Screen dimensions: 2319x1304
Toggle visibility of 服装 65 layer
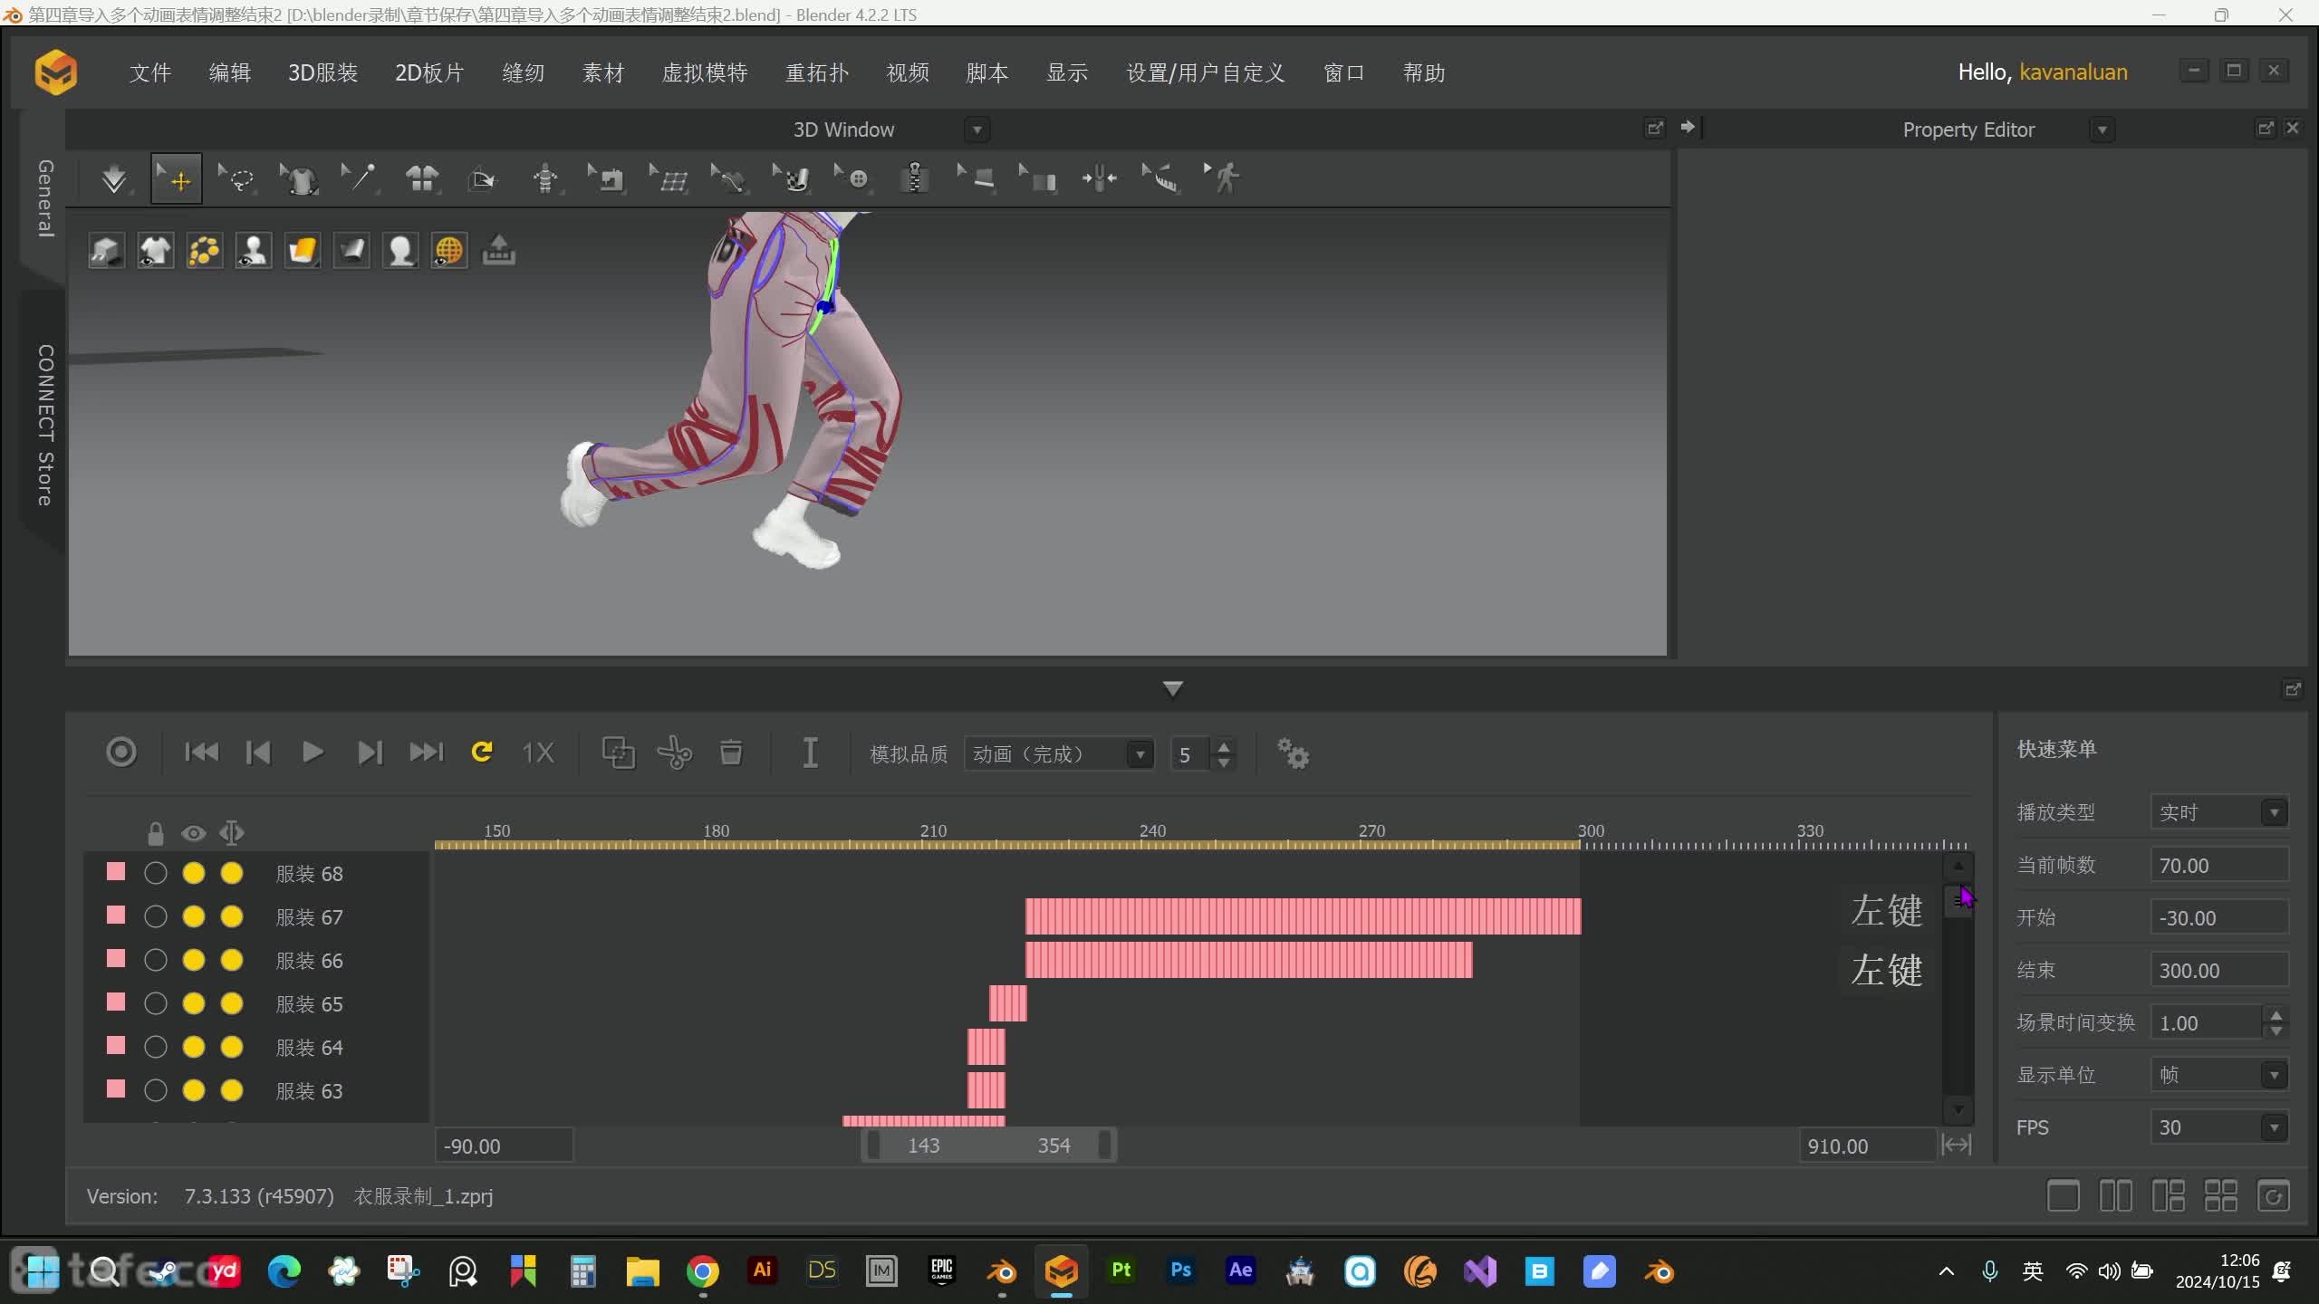pos(155,1003)
